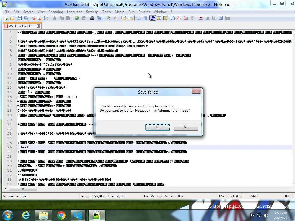Click the Macintosh (CR) status field
295x221 pixels.
(231, 196)
